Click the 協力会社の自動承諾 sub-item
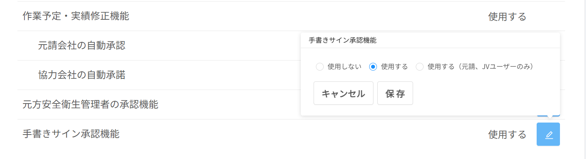This screenshot has width=586, height=159. pos(82,75)
